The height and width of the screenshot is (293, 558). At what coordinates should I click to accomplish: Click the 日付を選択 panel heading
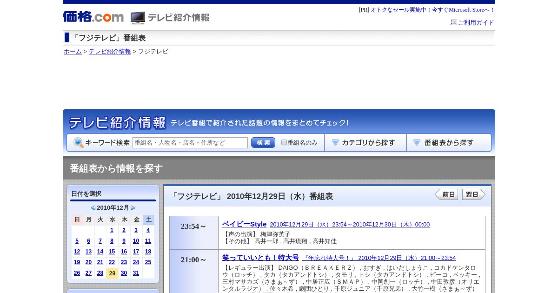(x=86, y=193)
